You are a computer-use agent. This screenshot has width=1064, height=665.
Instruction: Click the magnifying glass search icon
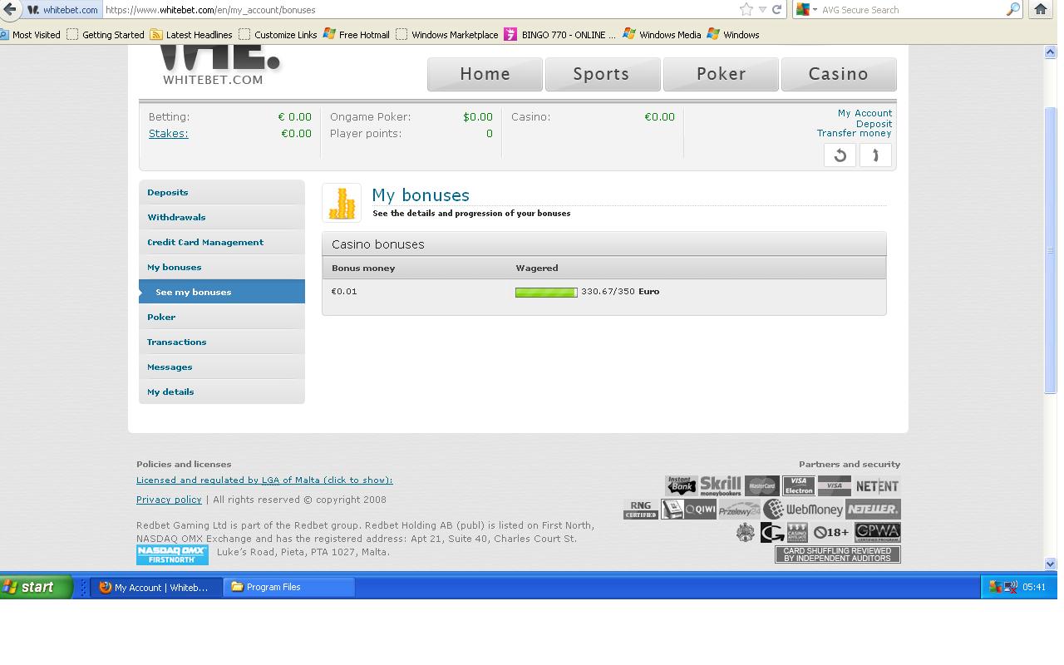tap(1013, 10)
